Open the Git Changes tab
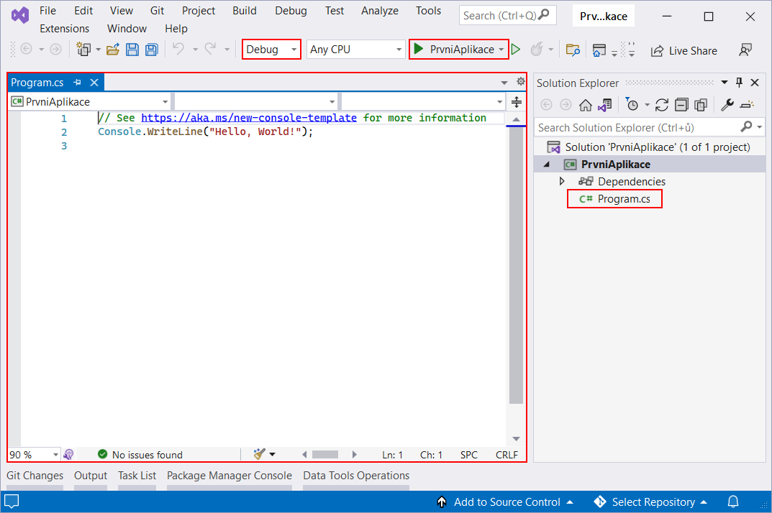Viewport: 772px width, 513px height. [x=35, y=476]
